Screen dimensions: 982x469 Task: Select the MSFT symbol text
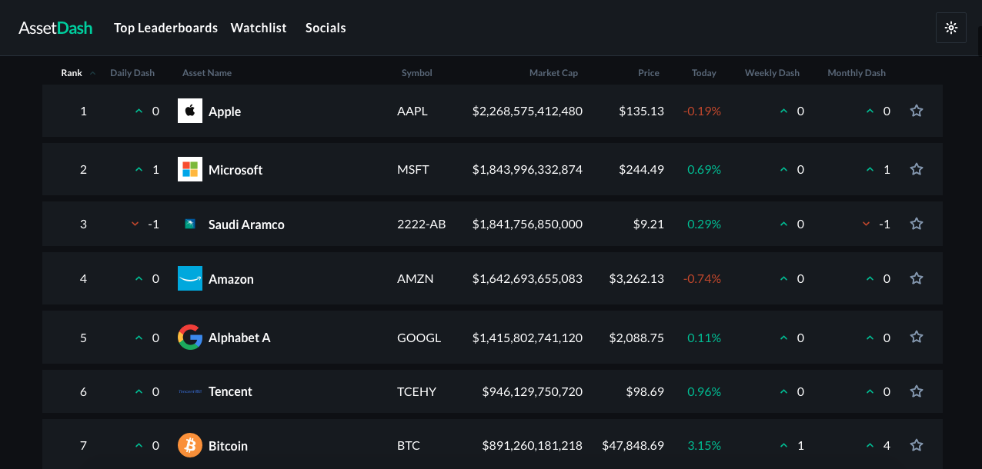(413, 169)
